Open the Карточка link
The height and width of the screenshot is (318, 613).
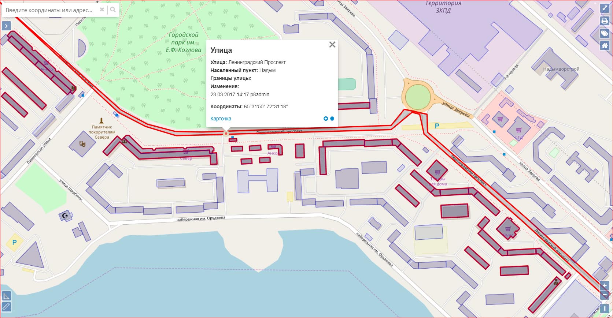pos(221,119)
